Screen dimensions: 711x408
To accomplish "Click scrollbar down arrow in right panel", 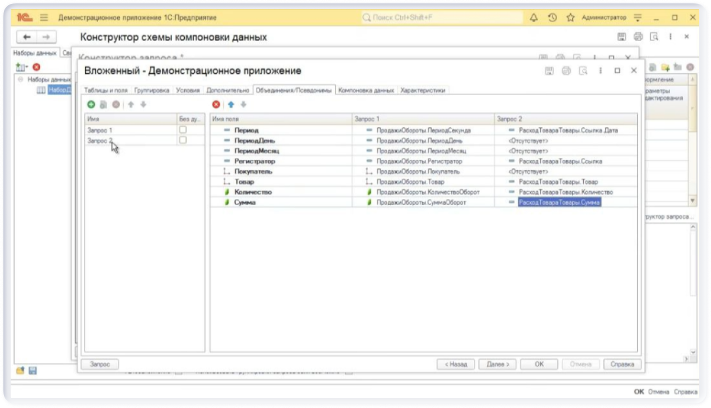I will pos(692,200).
